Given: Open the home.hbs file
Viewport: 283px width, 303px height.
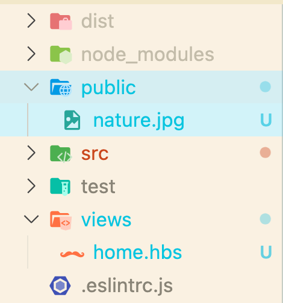Looking at the screenshot, I should (138, 252).
